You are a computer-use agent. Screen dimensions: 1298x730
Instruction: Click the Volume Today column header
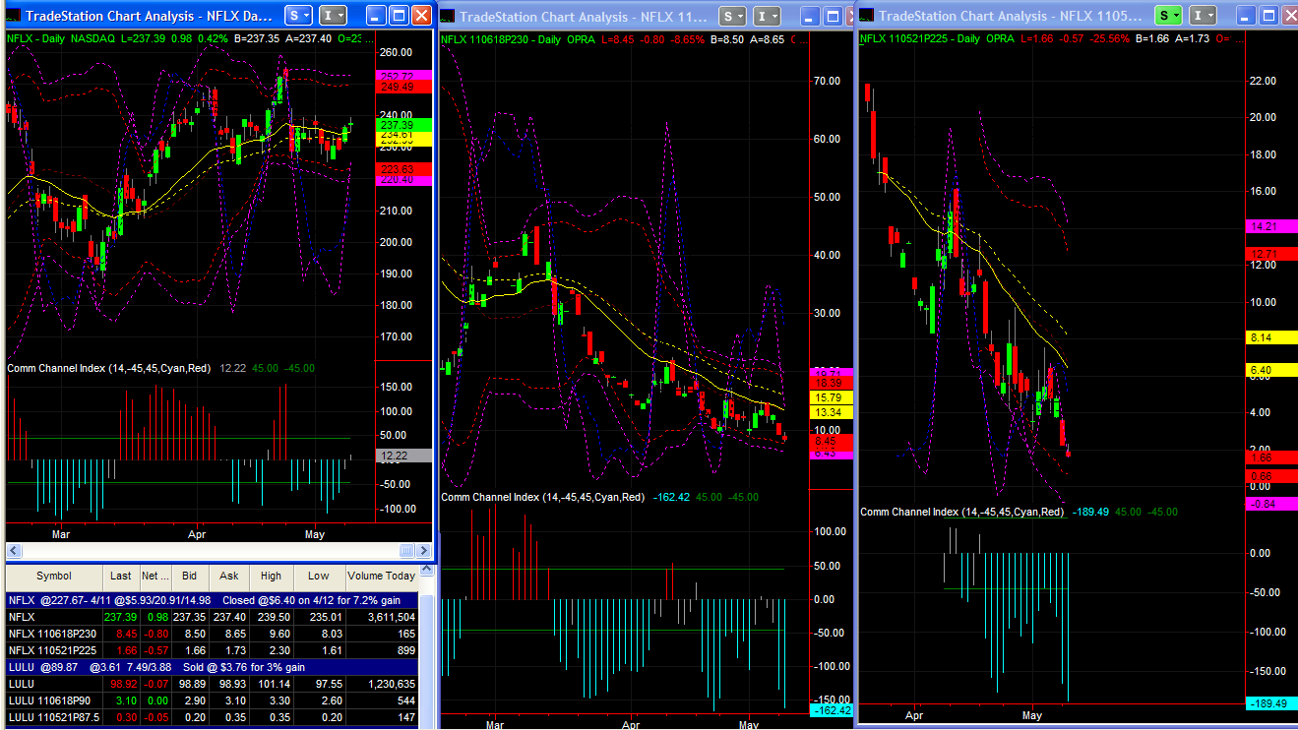[381, 576]
